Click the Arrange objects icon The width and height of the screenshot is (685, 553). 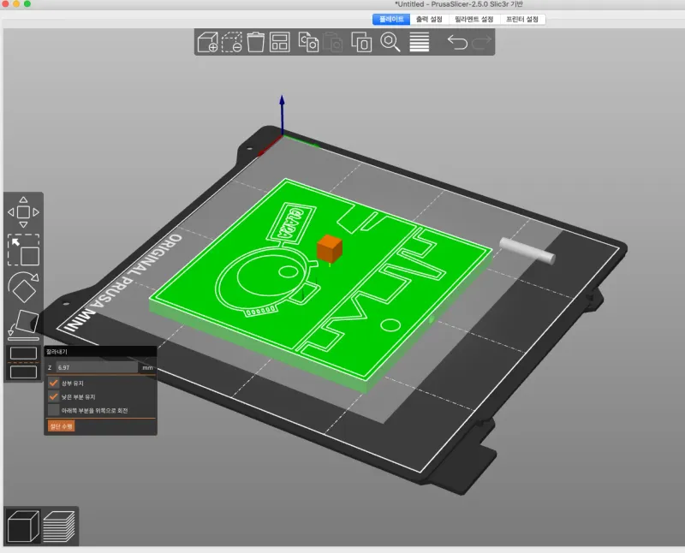pyautogui.click(x=280, y=42)
